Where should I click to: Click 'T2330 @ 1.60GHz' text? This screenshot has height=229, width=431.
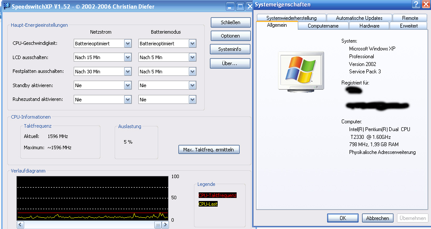370,137
